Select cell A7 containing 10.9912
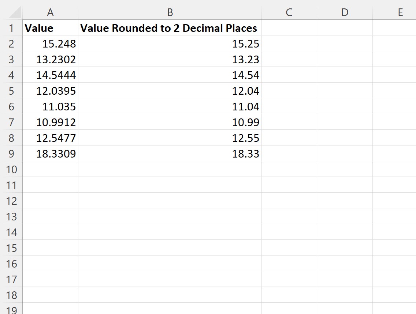Image resolution: width=416 pixels, height=314 pixels. 50,122
